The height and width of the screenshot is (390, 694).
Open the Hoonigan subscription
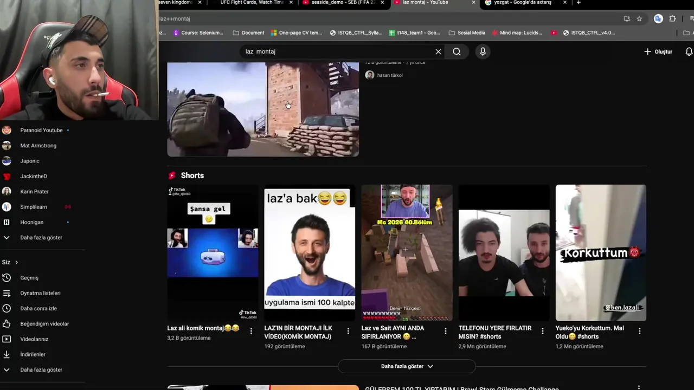pos(31,222)
